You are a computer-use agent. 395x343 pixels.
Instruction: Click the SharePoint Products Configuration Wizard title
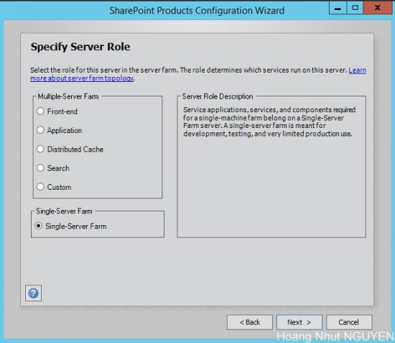pos(197,11)
